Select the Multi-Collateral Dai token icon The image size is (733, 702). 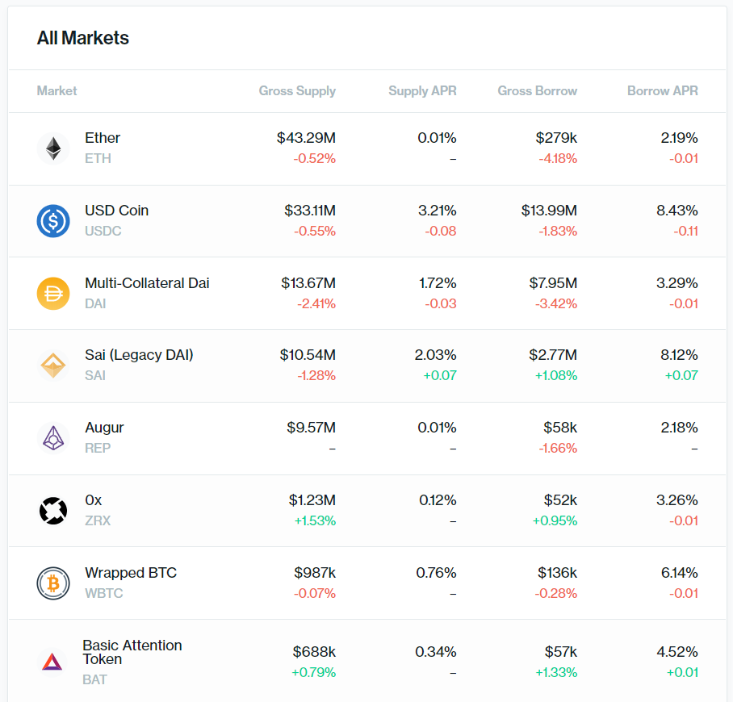[x=53, y=293]
